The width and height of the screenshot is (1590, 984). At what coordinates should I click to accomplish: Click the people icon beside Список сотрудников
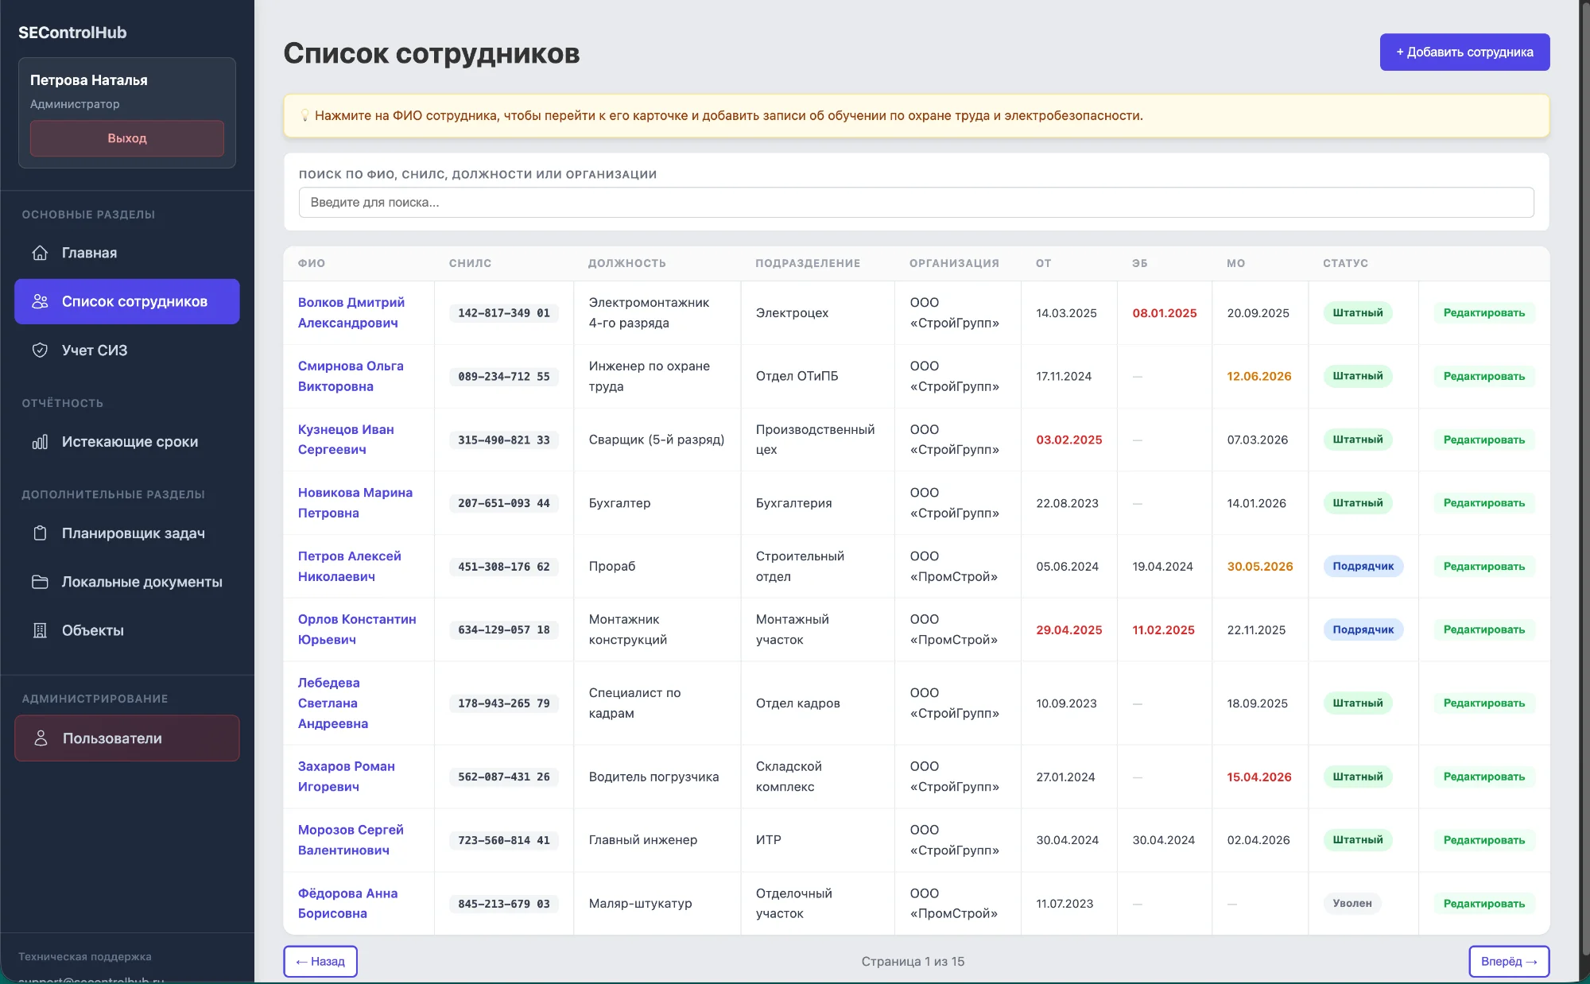(40, 301)
